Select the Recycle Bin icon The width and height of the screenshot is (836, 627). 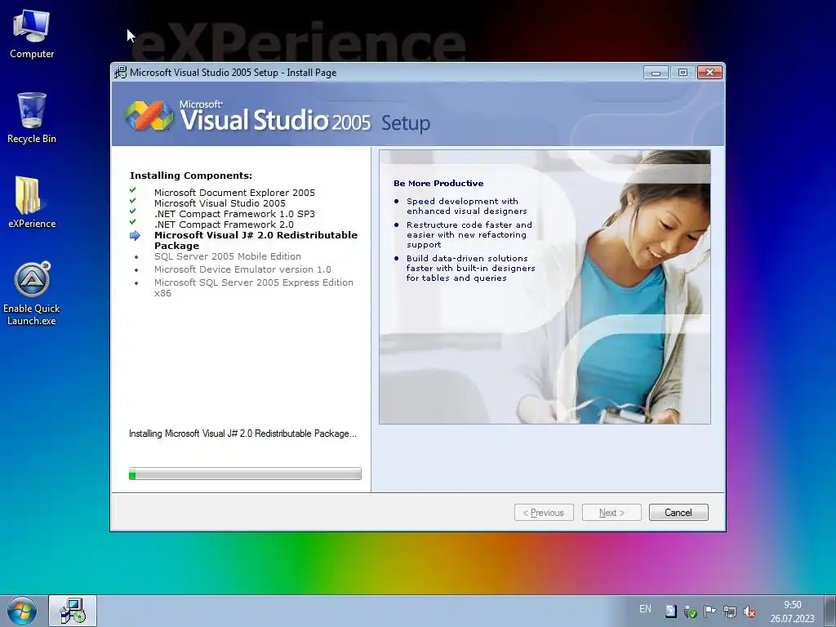(x=32, y=118)
